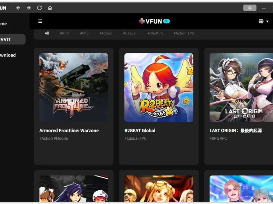
Task: Select the All filter tab
Action: [47, 33]
